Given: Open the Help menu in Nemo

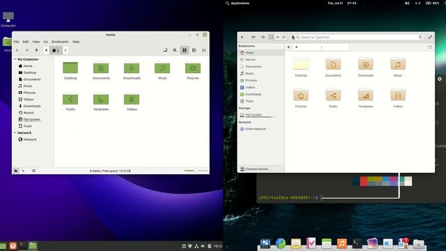Looking at the screenshot, I should point(76,42).
